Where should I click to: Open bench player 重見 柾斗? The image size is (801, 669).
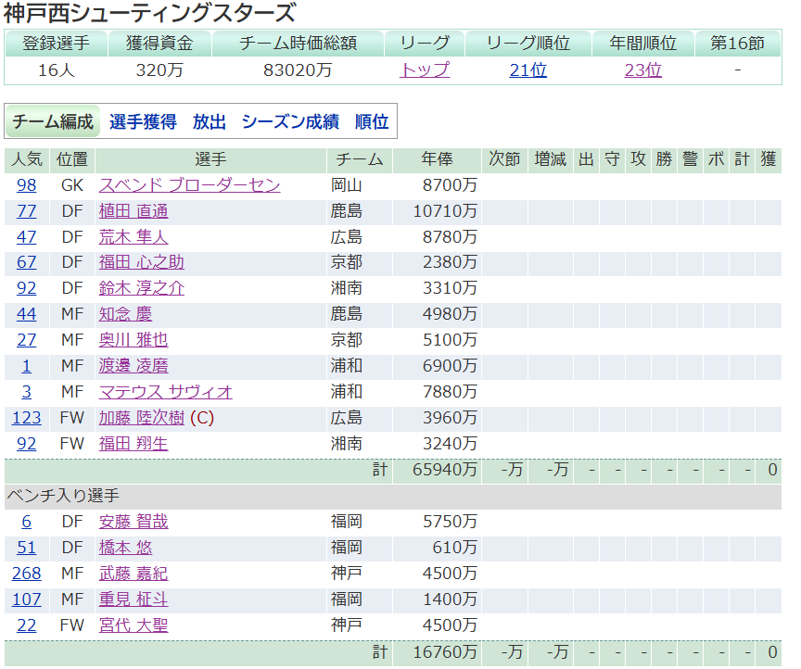point(133,599)
